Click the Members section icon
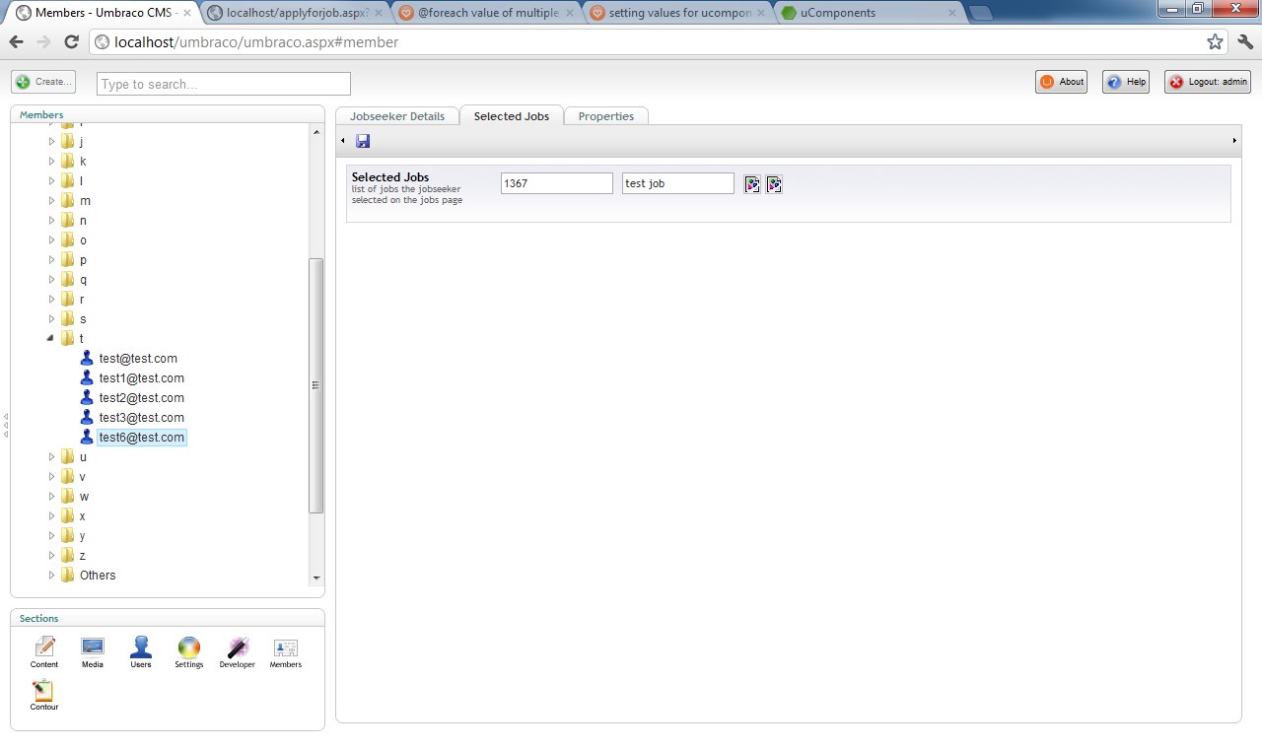Viewport: 1262px width, 749px height. click(285, 650)
